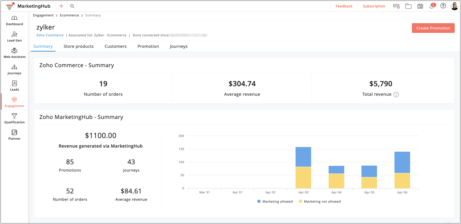This screenshot has width=461, height=224.
Task: Navigate to Engagement breadcrumb
Action: [x=43, y=15]
